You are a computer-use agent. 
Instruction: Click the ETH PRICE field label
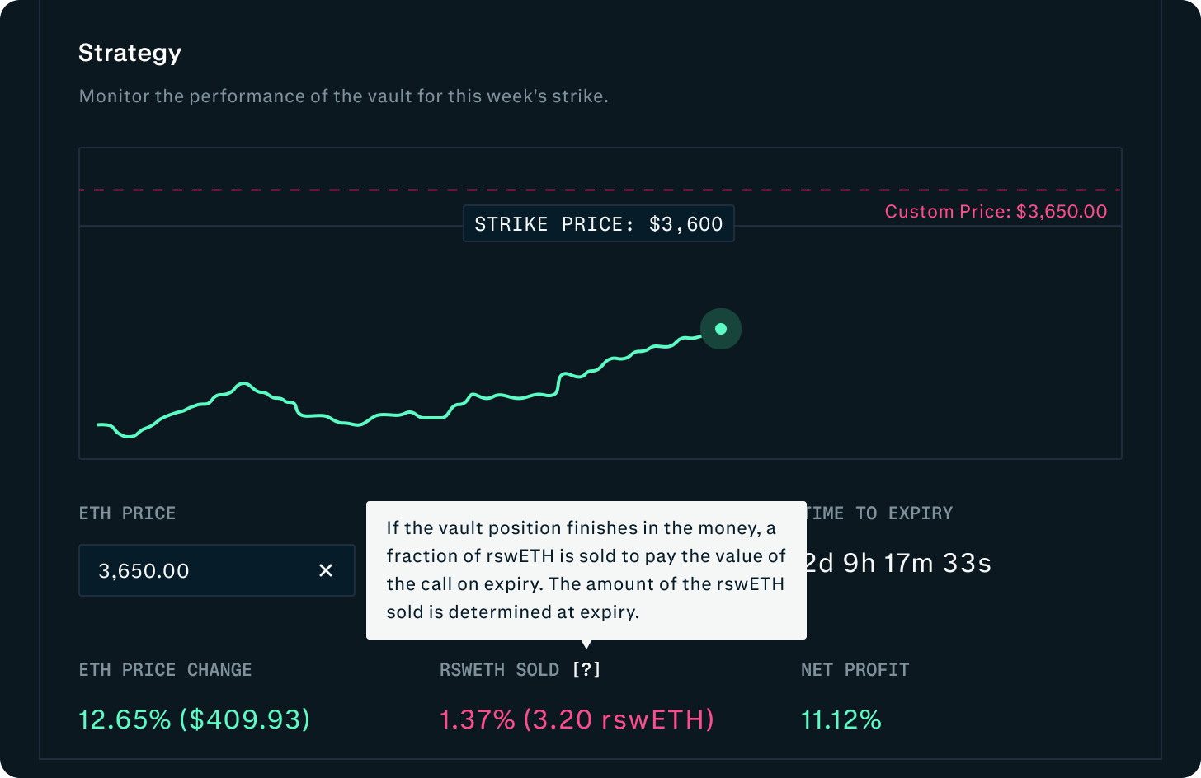pyautogui.click(x=127, y=513)
